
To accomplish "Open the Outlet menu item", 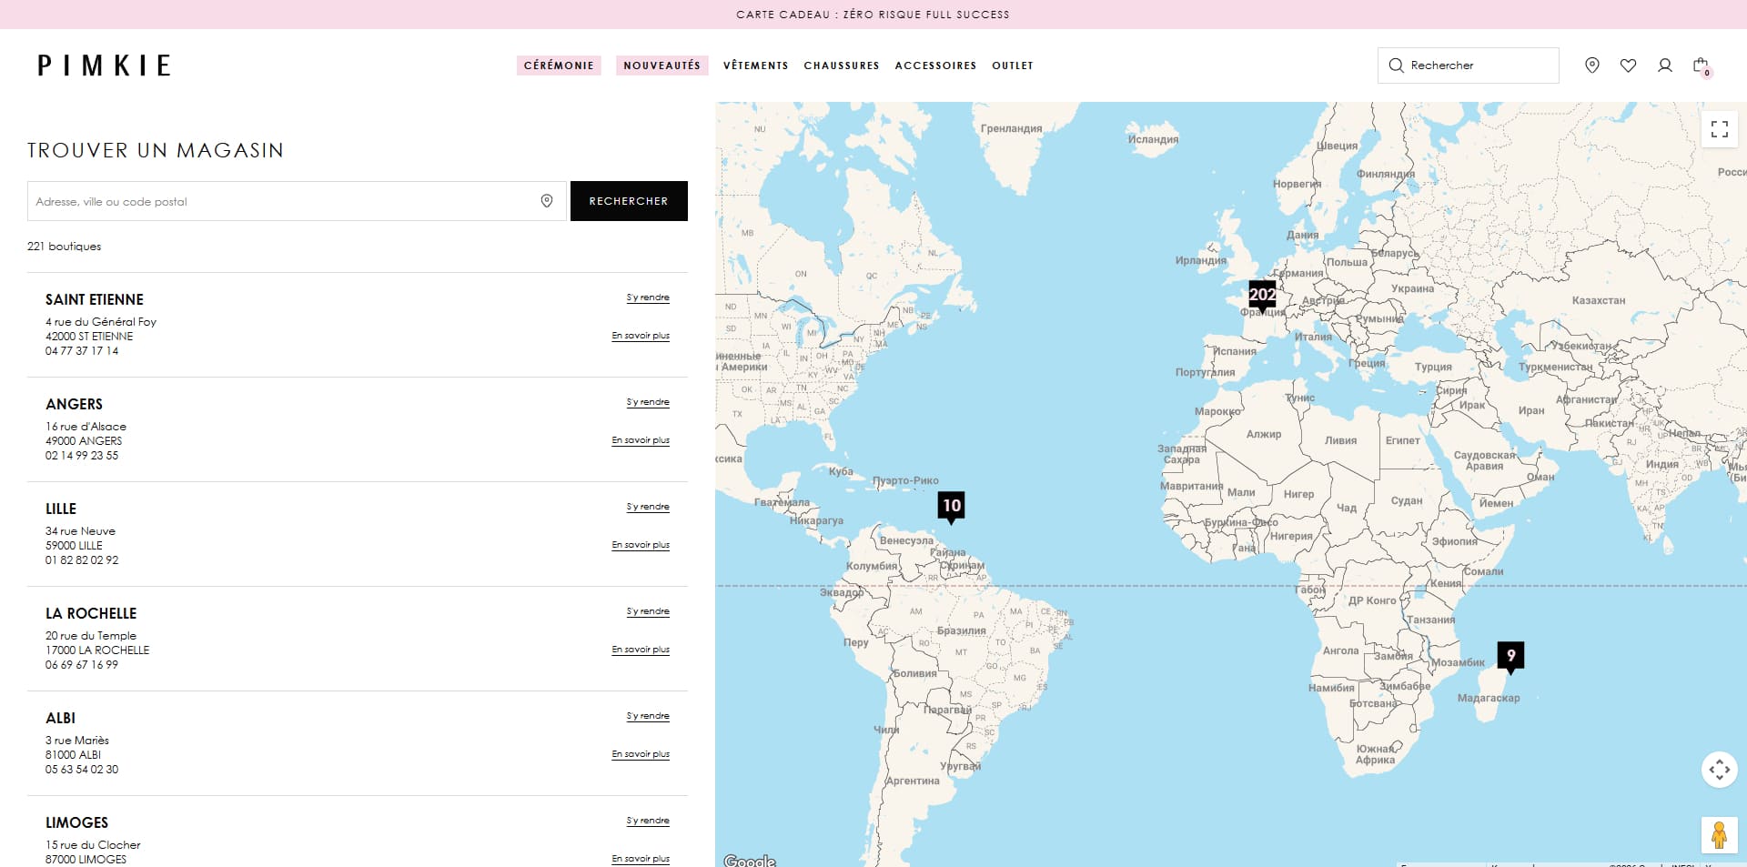I will [x=1012, y=66].
